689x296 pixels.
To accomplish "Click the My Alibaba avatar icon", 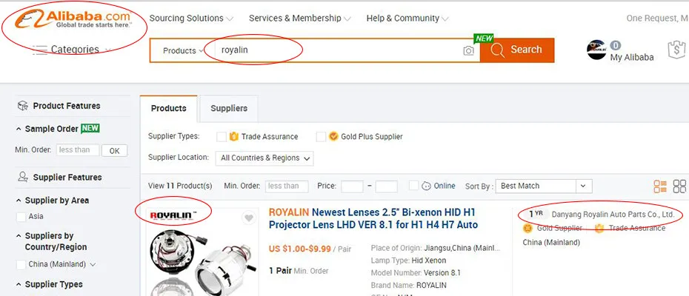I will (x=596, y=50).
